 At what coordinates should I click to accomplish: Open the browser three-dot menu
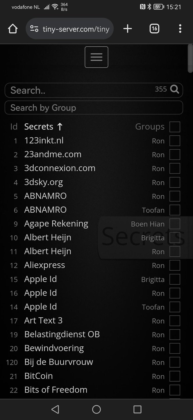[x=180, y=29]
